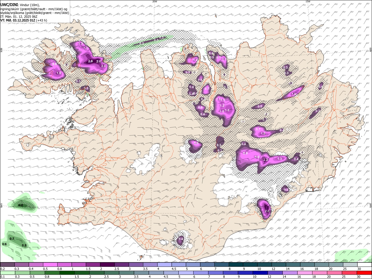Click the 0.2 legend label
This screenshot has height=279, width=372.
point(2,269)
